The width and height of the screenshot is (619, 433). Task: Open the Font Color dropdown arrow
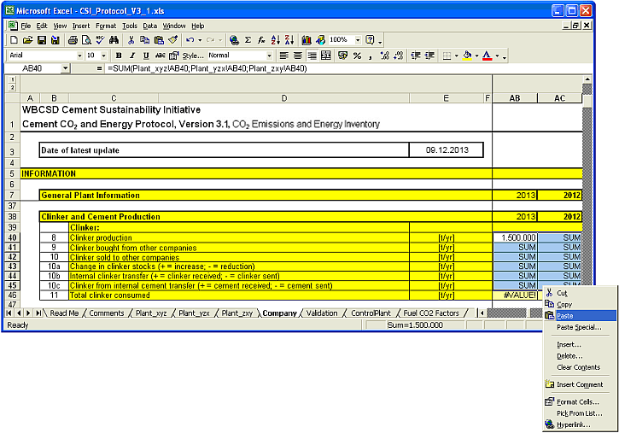(498, 56)
